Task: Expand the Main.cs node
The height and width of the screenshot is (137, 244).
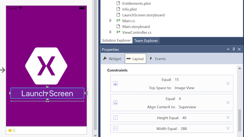Action: (x=110, y=20)
